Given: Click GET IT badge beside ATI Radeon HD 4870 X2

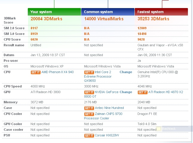Looking at the screenshot, I should tap(143, 92).
